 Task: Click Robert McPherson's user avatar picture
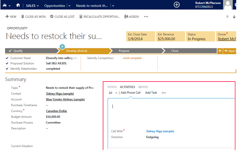click(228, 5)
